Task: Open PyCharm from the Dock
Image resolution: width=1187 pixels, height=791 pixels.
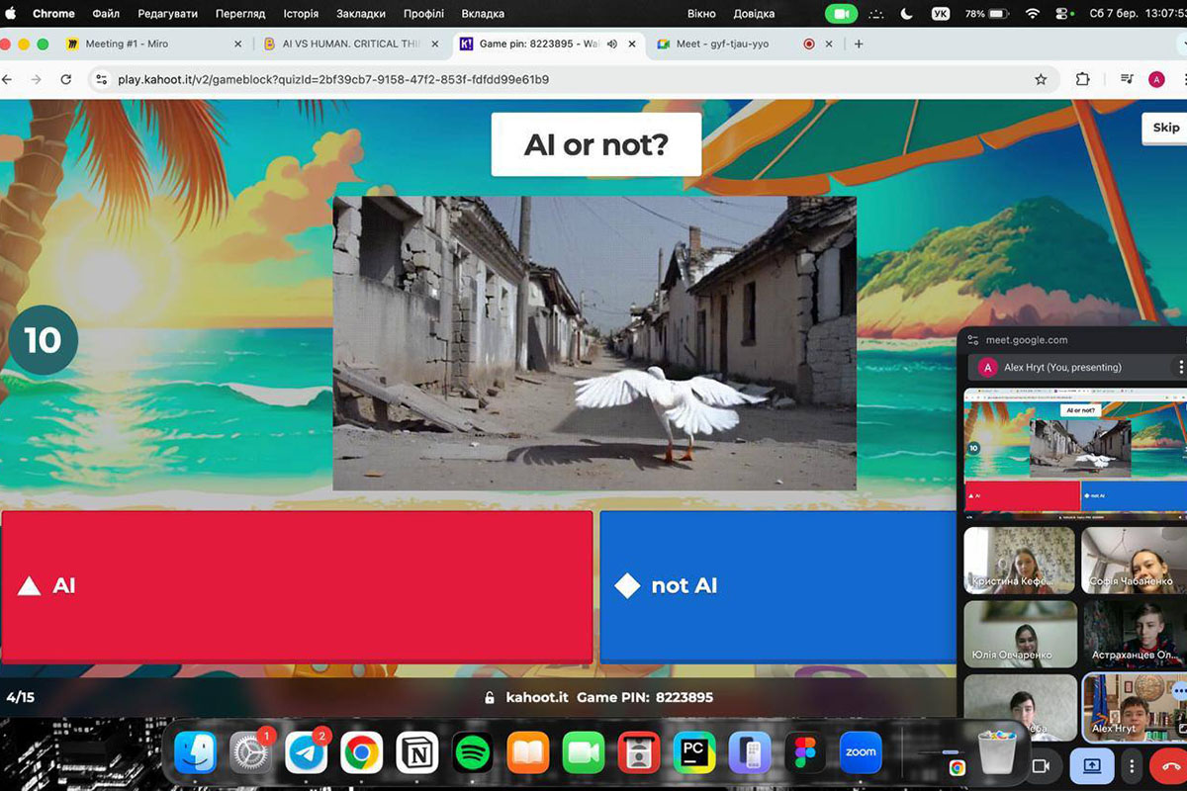Action: [694, 753]
